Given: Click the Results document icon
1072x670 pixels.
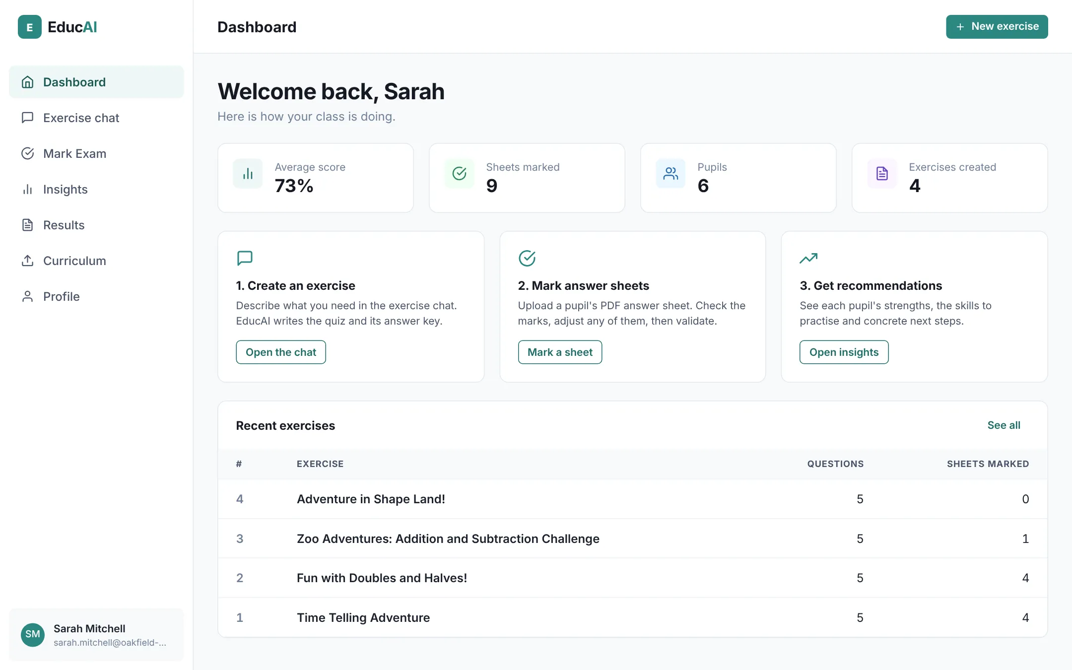Looking at the screenshot, I should (x=28, y=225).
